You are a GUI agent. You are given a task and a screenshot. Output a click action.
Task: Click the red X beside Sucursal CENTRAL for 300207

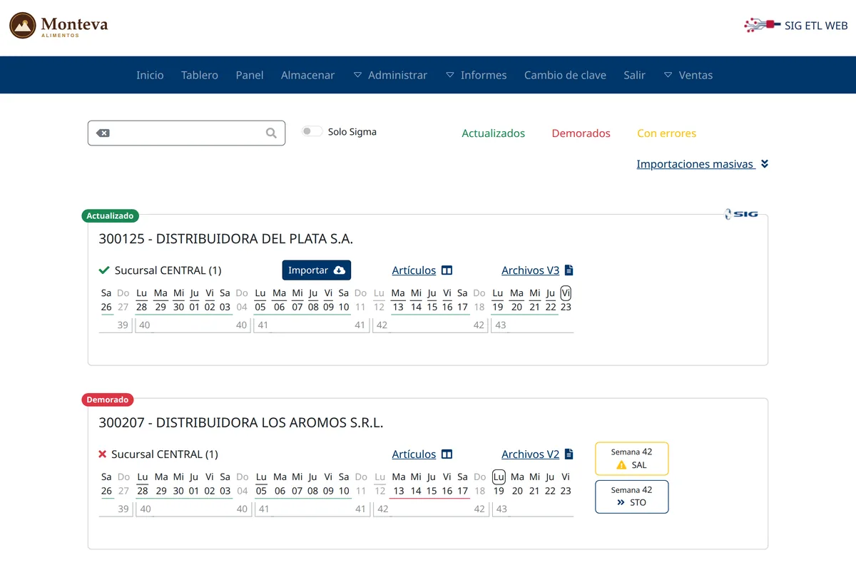click(x=102, y=454)
